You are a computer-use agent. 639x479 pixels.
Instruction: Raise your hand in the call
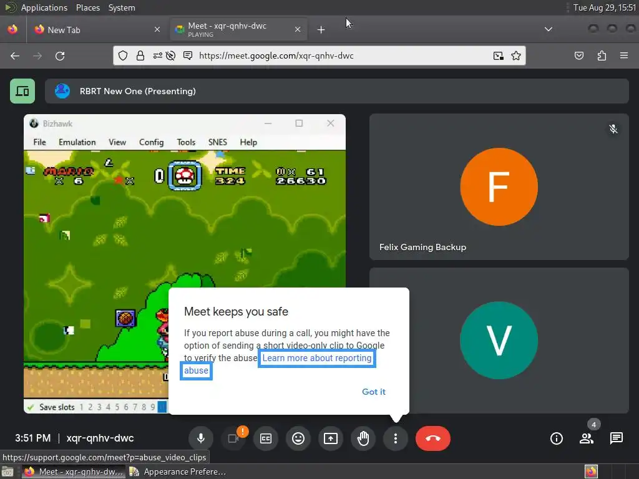point(363,438)
